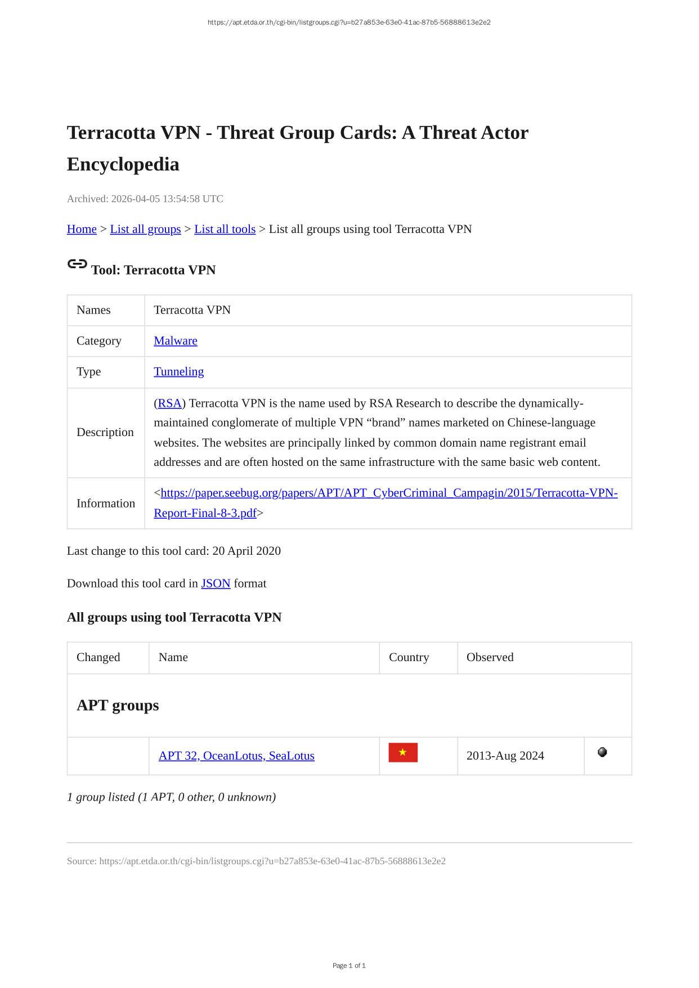Screen dimensions: 699x988
Task: Follow the Tunneling type link
Action: click(178, 372)
